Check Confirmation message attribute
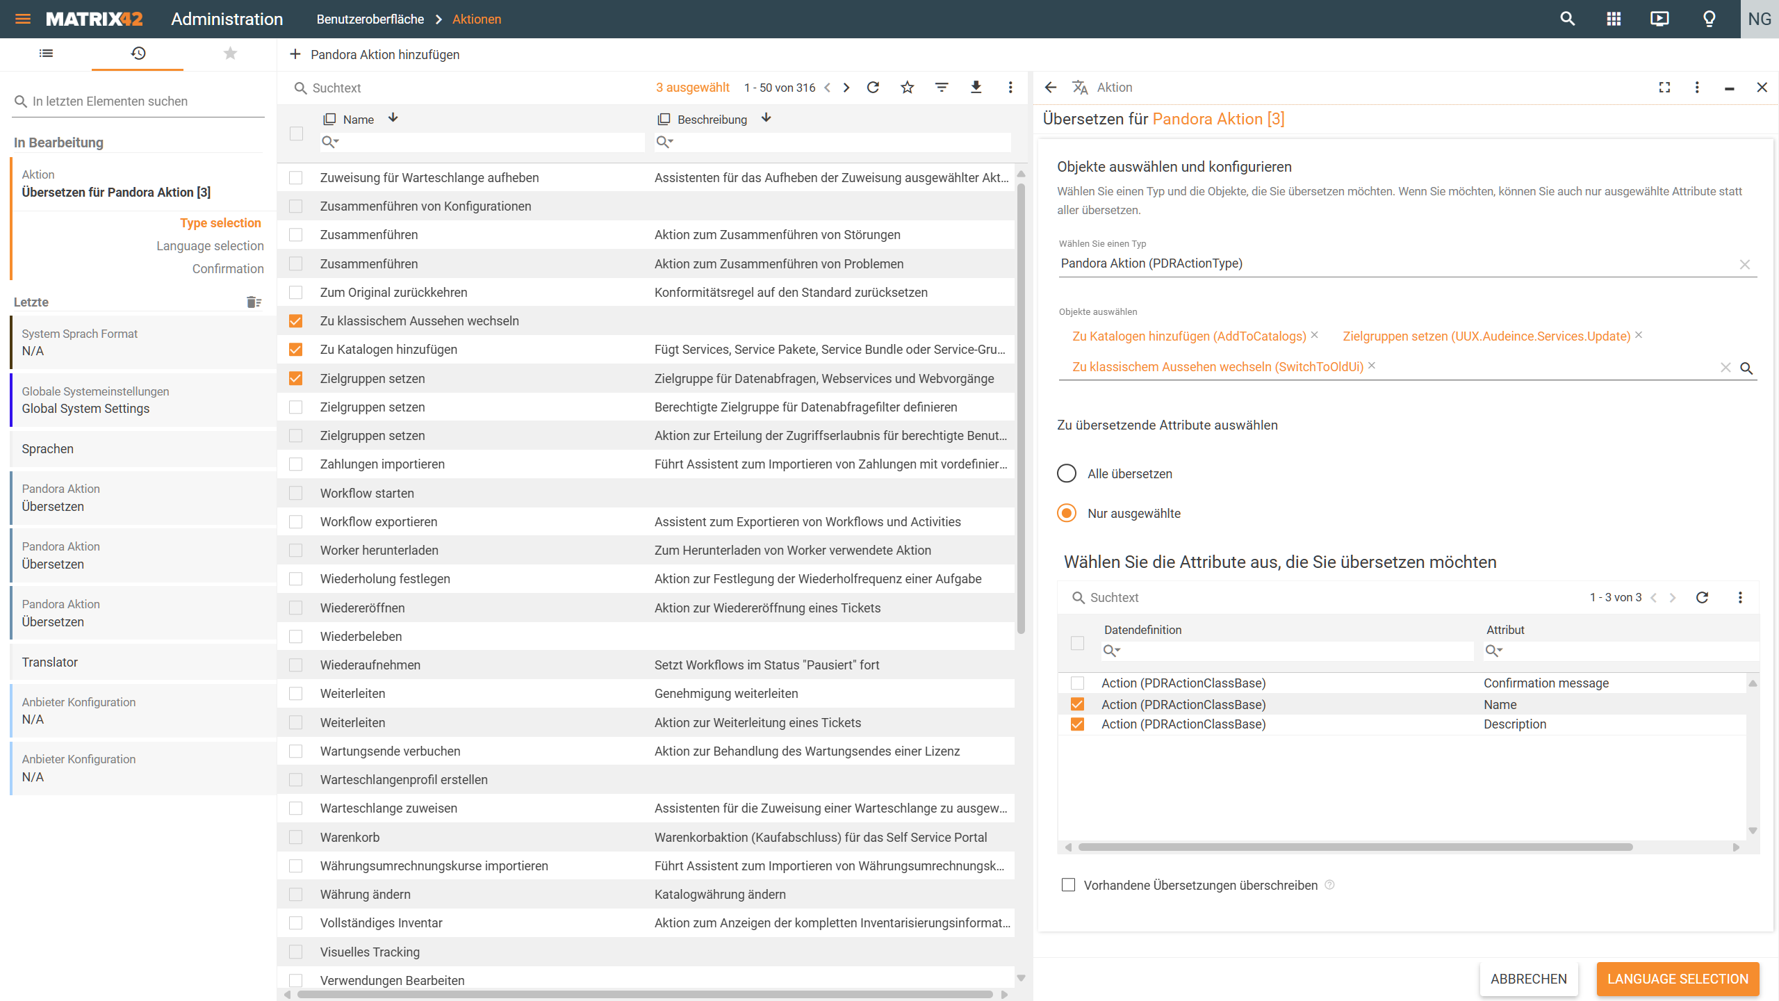1779x1001 pixels. click(x=1077, y=683)
